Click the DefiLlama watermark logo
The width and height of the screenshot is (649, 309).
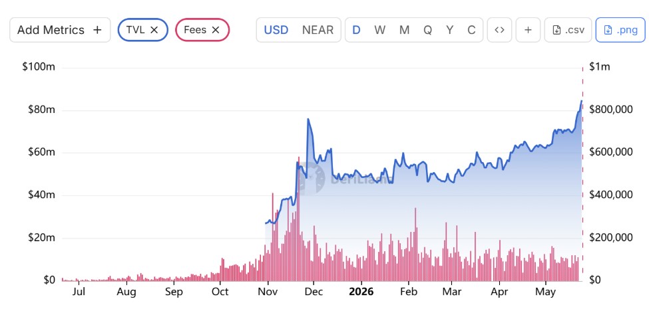pyautogui.click(x=313, y=179)
